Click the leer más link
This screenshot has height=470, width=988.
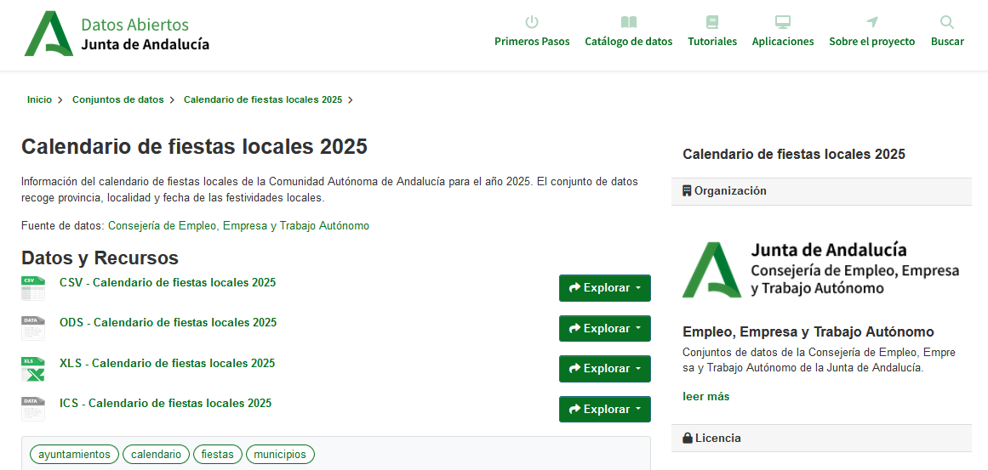(705, 396)
